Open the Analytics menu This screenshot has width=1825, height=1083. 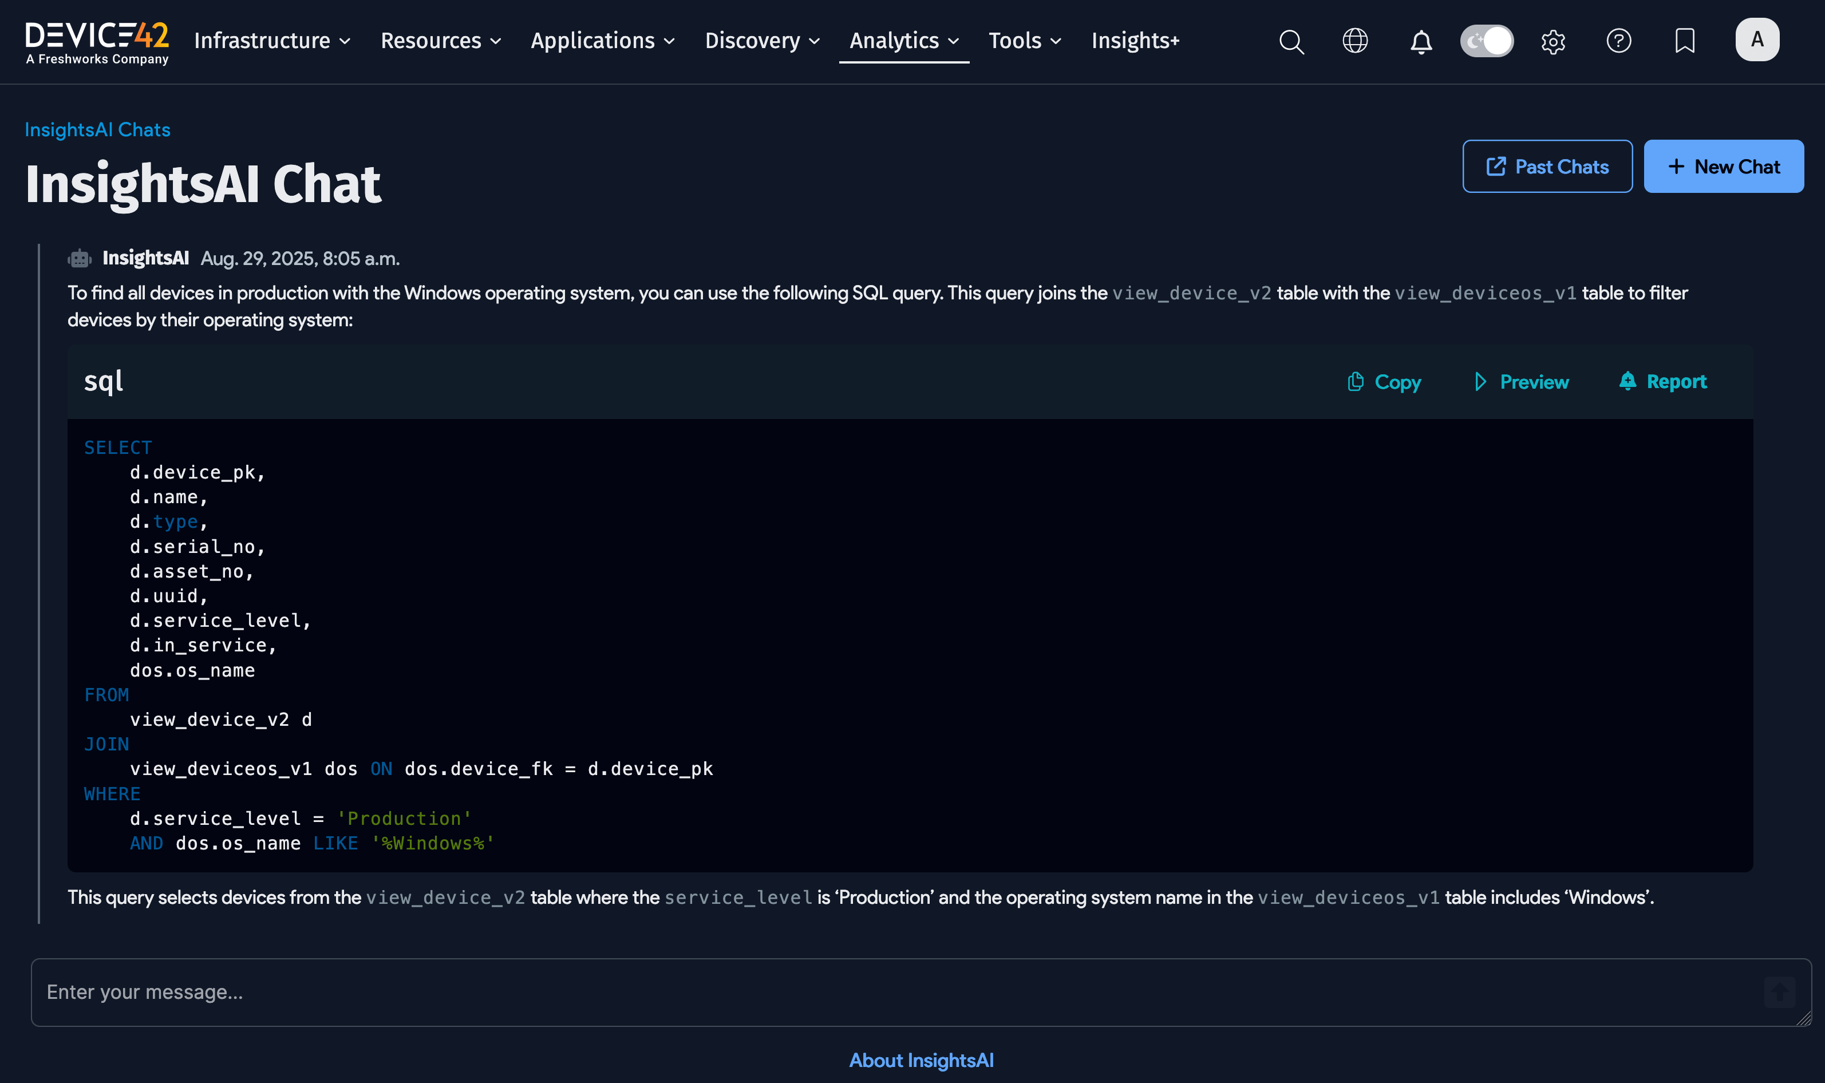pos(903,41)
